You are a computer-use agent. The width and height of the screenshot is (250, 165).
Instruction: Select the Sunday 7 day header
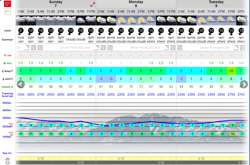coord(56,4)
